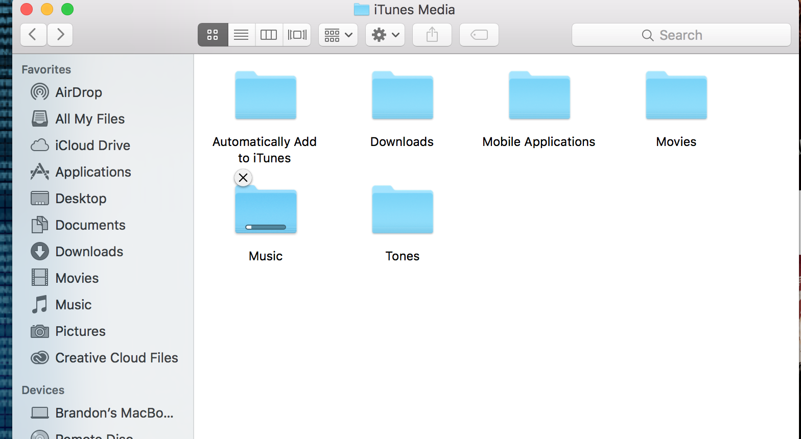Open Pictures in the sidebar
Image resolution: width=801 pixels, height=439 pixels.
coord(102,331)
